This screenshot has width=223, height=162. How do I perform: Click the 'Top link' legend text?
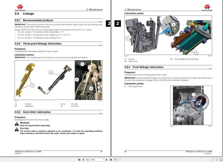point(28,104)
